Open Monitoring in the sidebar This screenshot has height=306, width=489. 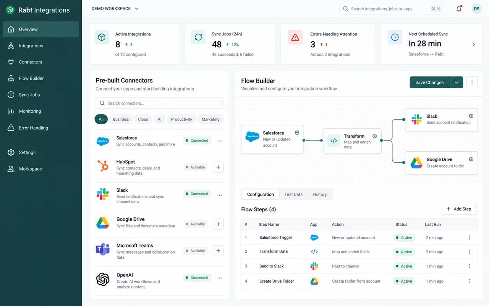[x=41, y=111]
